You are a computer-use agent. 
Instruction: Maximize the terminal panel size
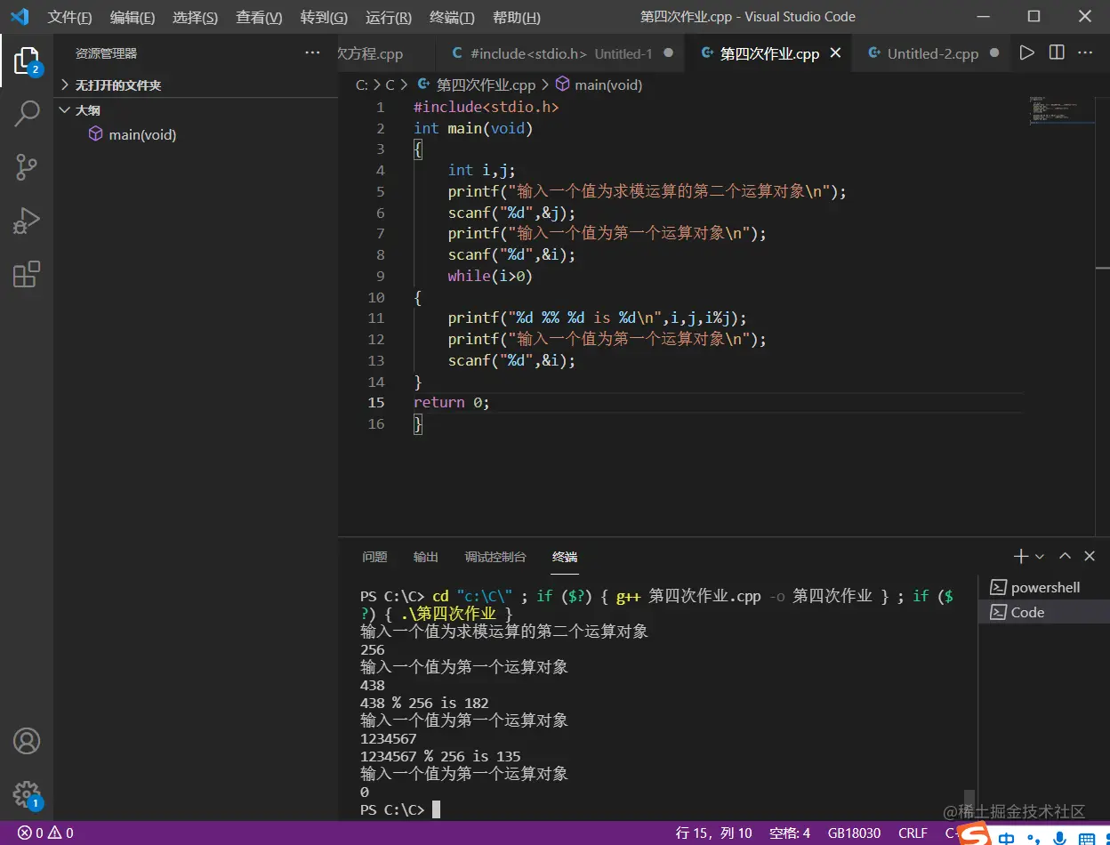(x=1065, y=556)
